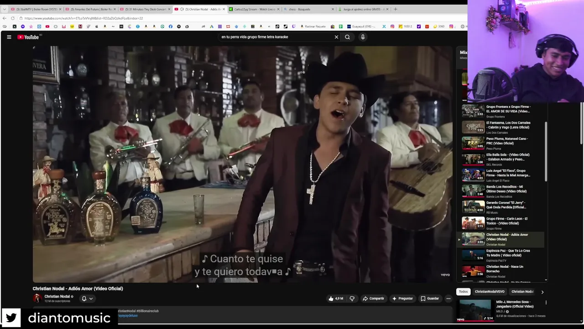Close the chess Búsqueda tab
Screen dimensions: 584x329
[333, 9]
